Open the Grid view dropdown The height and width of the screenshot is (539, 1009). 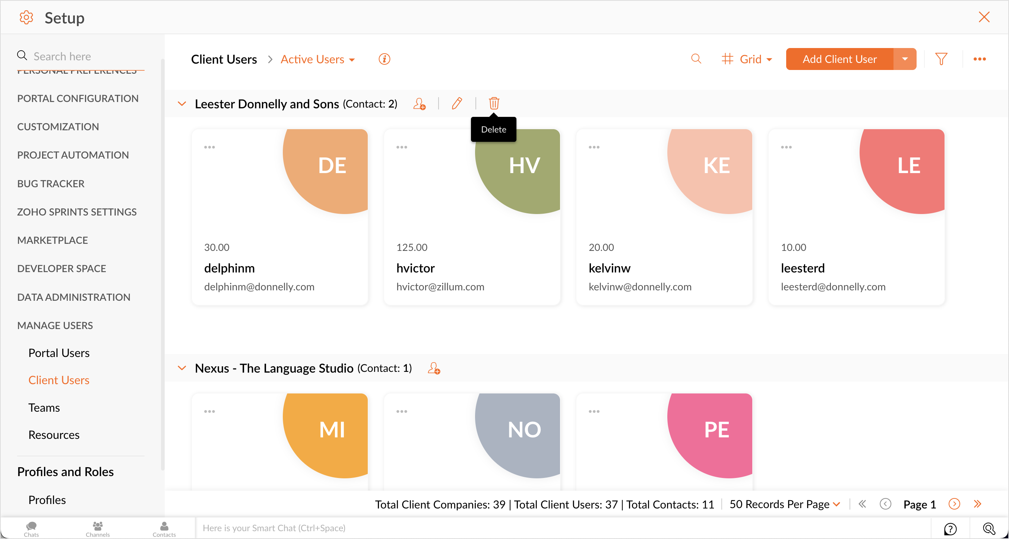click(747, 59)
